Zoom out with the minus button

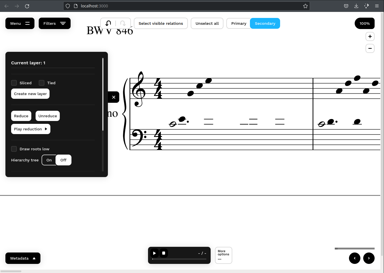[x=370, y=48]
